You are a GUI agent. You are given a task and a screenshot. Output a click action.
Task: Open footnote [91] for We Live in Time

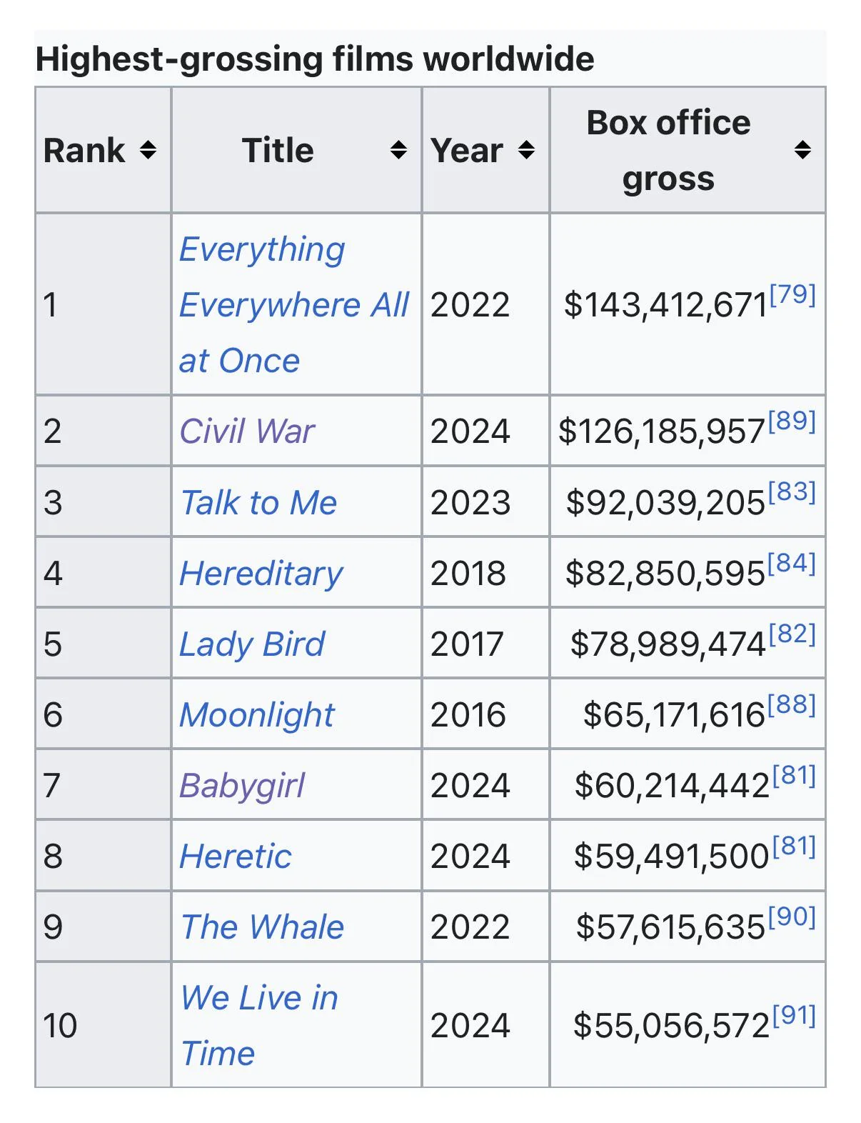click(795, 1016)
